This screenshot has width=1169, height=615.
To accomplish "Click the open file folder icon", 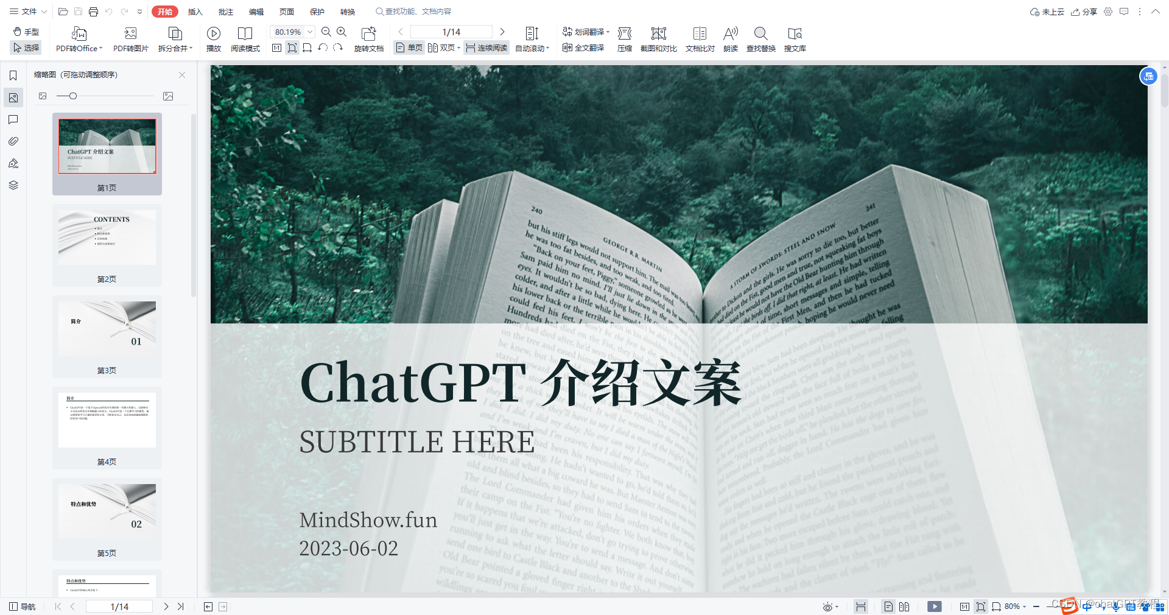I will [63, 12].
